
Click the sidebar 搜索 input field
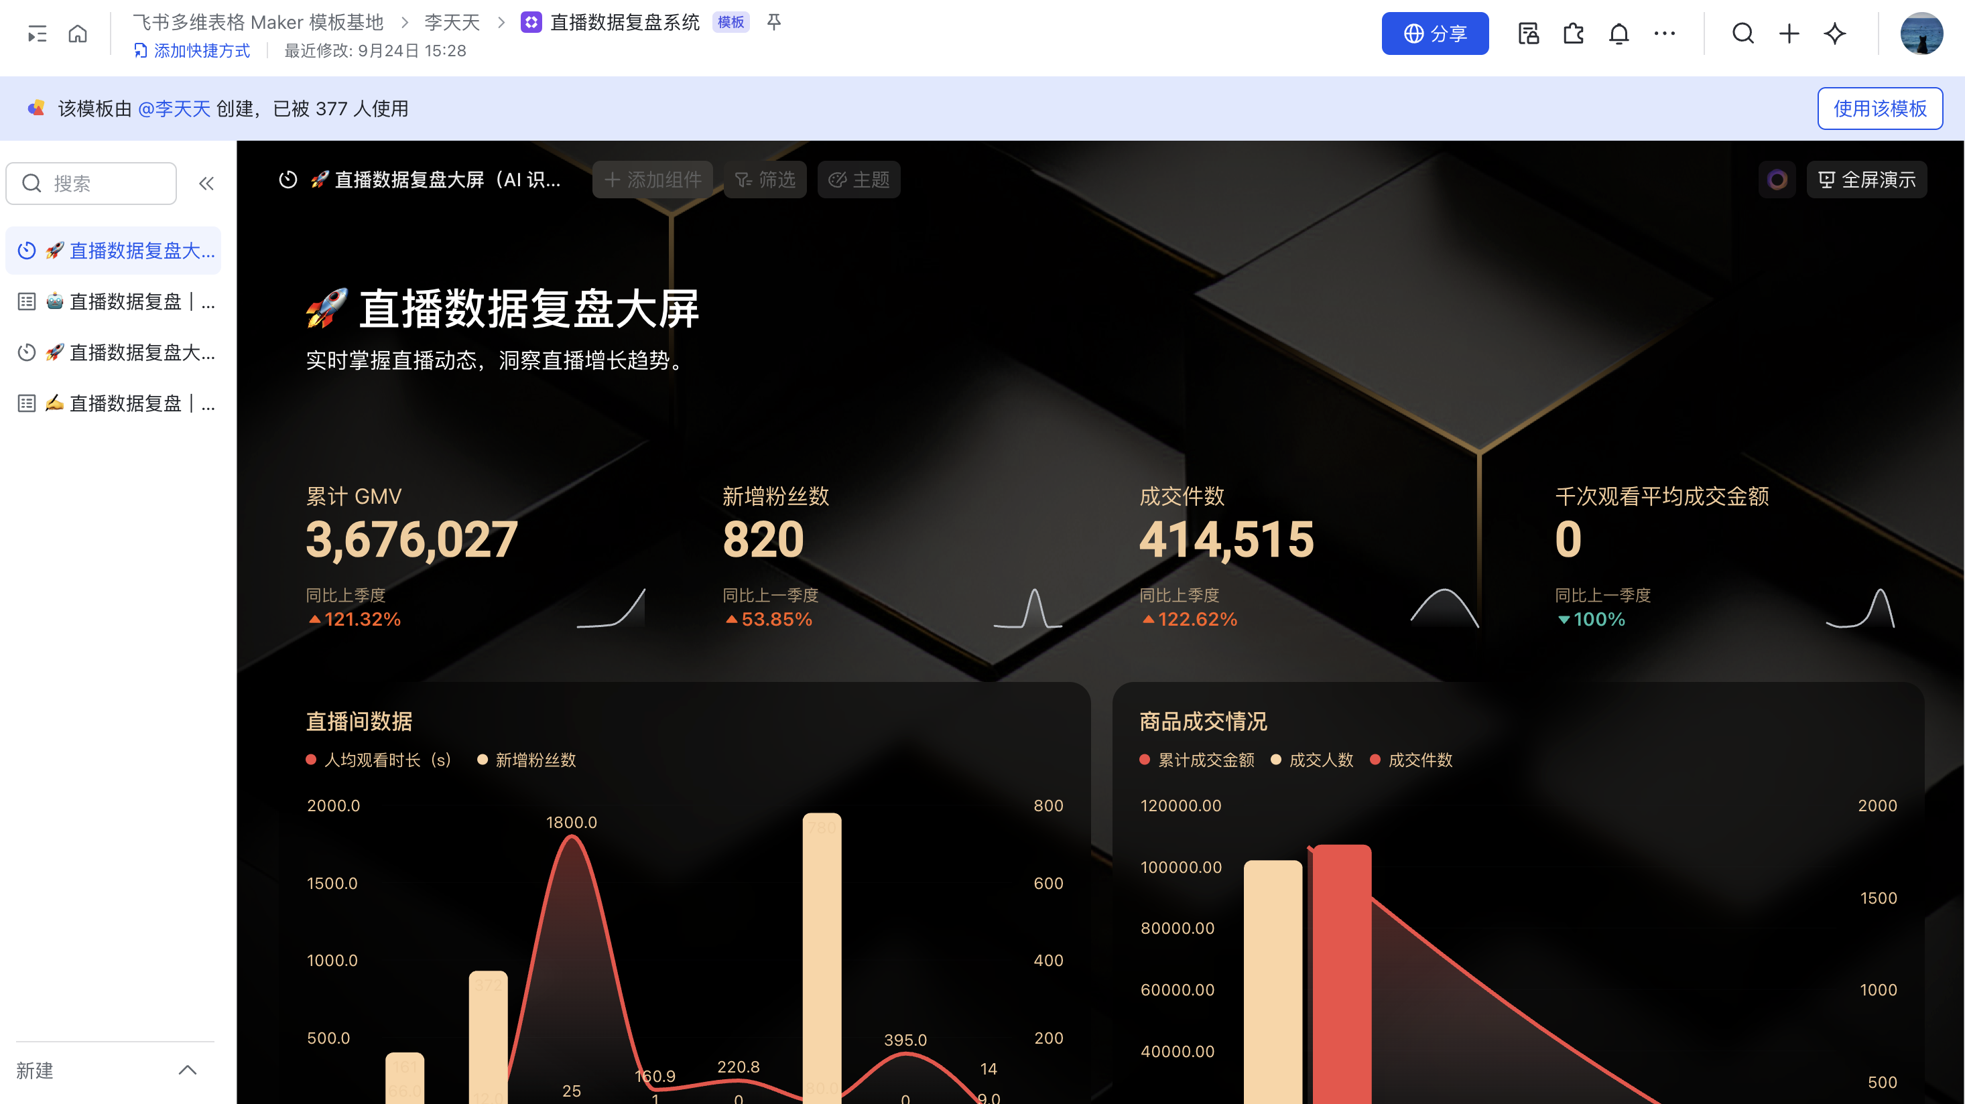point(92,183)
